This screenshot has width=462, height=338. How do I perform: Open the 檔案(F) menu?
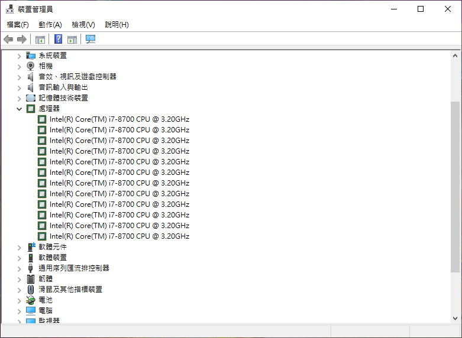pos(18,24)
